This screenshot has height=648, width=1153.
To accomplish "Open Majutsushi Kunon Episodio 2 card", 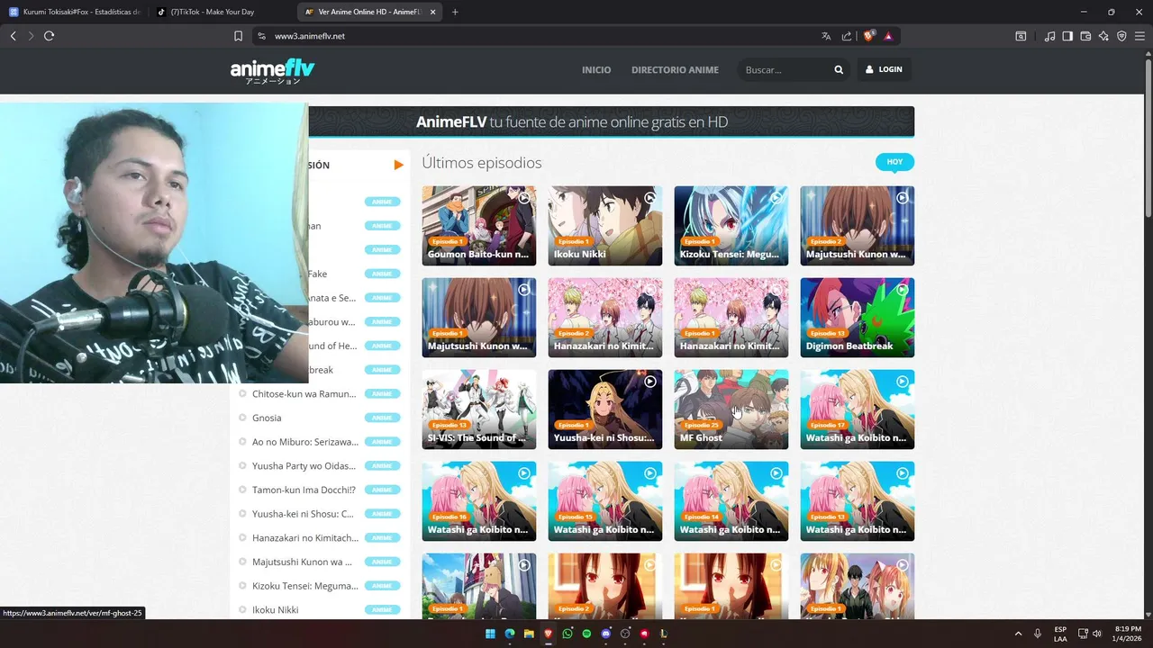I will (x=857, y=225).
